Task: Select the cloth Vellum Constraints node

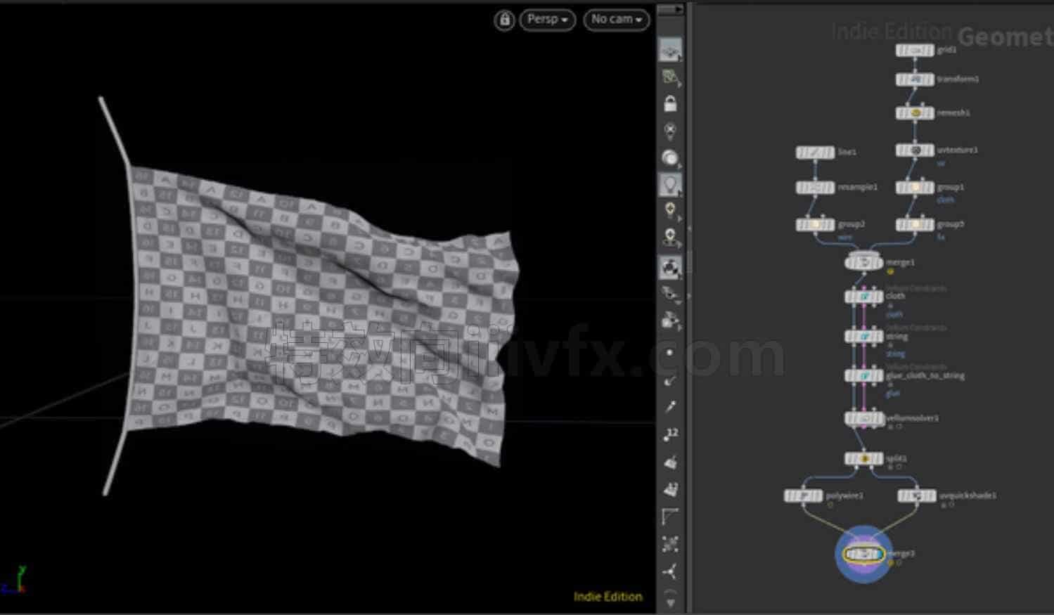Action: click(863, 297)
